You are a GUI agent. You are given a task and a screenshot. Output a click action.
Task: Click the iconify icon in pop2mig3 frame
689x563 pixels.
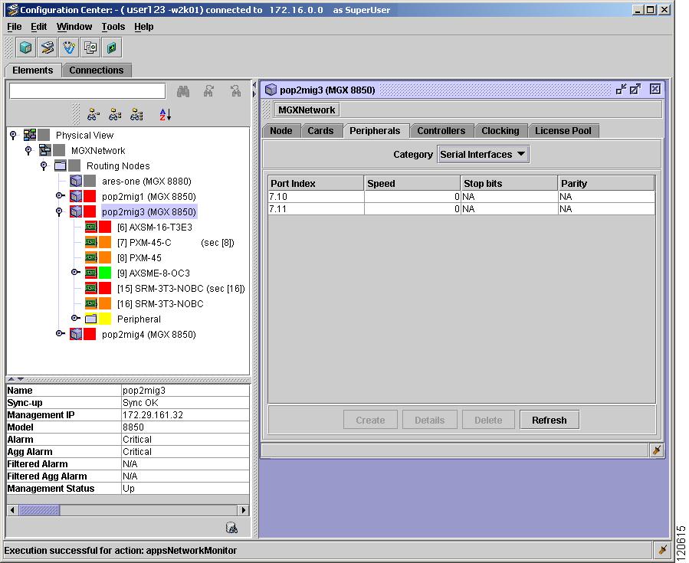click(621, 90)
